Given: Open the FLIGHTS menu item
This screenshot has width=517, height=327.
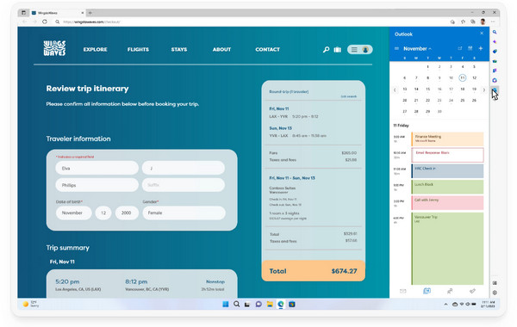Looking at the screenshot, I should pos(138,49).
